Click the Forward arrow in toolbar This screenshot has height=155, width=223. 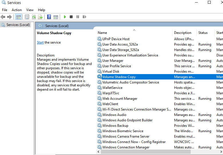coord(9,17)
